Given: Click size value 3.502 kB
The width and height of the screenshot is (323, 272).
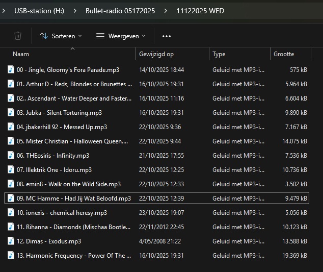Looking at the screenshot, I should (x=296, y=184).
